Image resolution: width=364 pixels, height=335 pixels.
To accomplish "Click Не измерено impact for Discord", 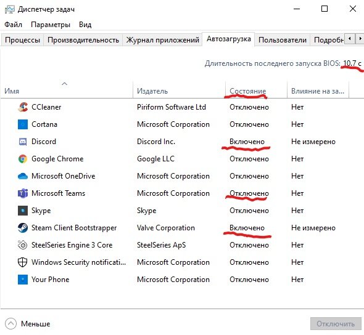I will pos(313,142).
